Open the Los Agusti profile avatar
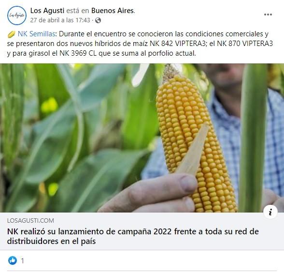This screenshot has height=274, width=284. pos(17,15)
